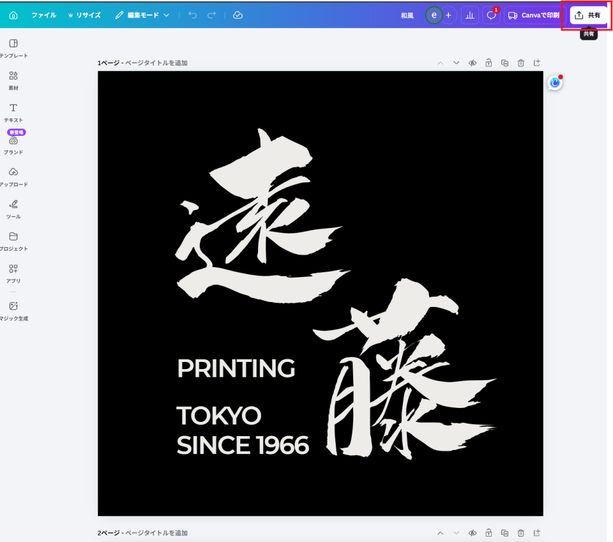Open the マジック生成 panel
The height and width of the screenshot is (542, 613).
tap(13, 310)
